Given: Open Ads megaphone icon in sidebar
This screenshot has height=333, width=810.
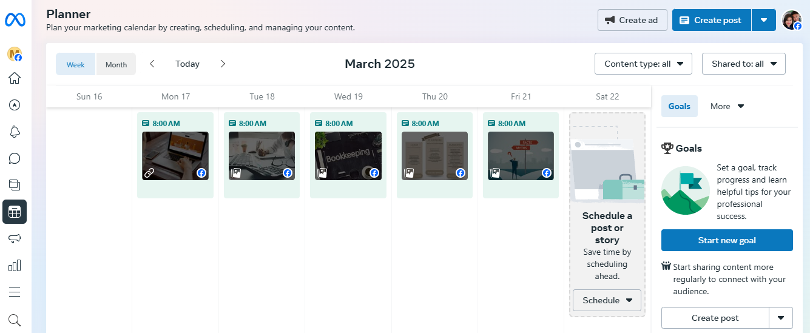Looking at the screenshot, I should pyautogui.click(x=15, y=238).
